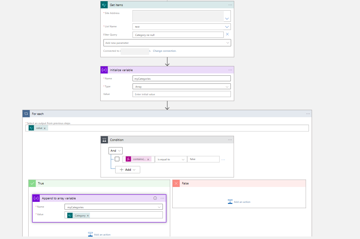This screenshot has width=360, height=239.
Task: Expand the Site Address dropdown
Action: tap(227, 19)
